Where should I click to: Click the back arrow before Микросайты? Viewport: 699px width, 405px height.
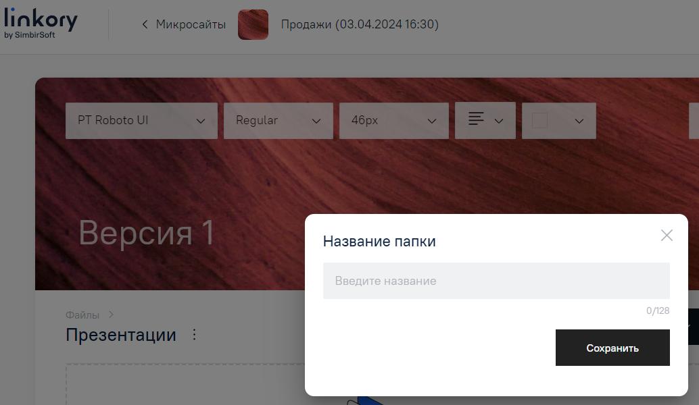pyautogui.click(x=145, y=24)
